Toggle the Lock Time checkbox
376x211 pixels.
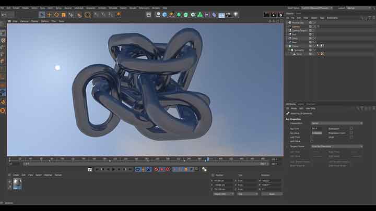(x=312, y=138)
